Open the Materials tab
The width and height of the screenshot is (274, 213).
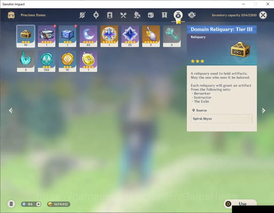[137, 15]
